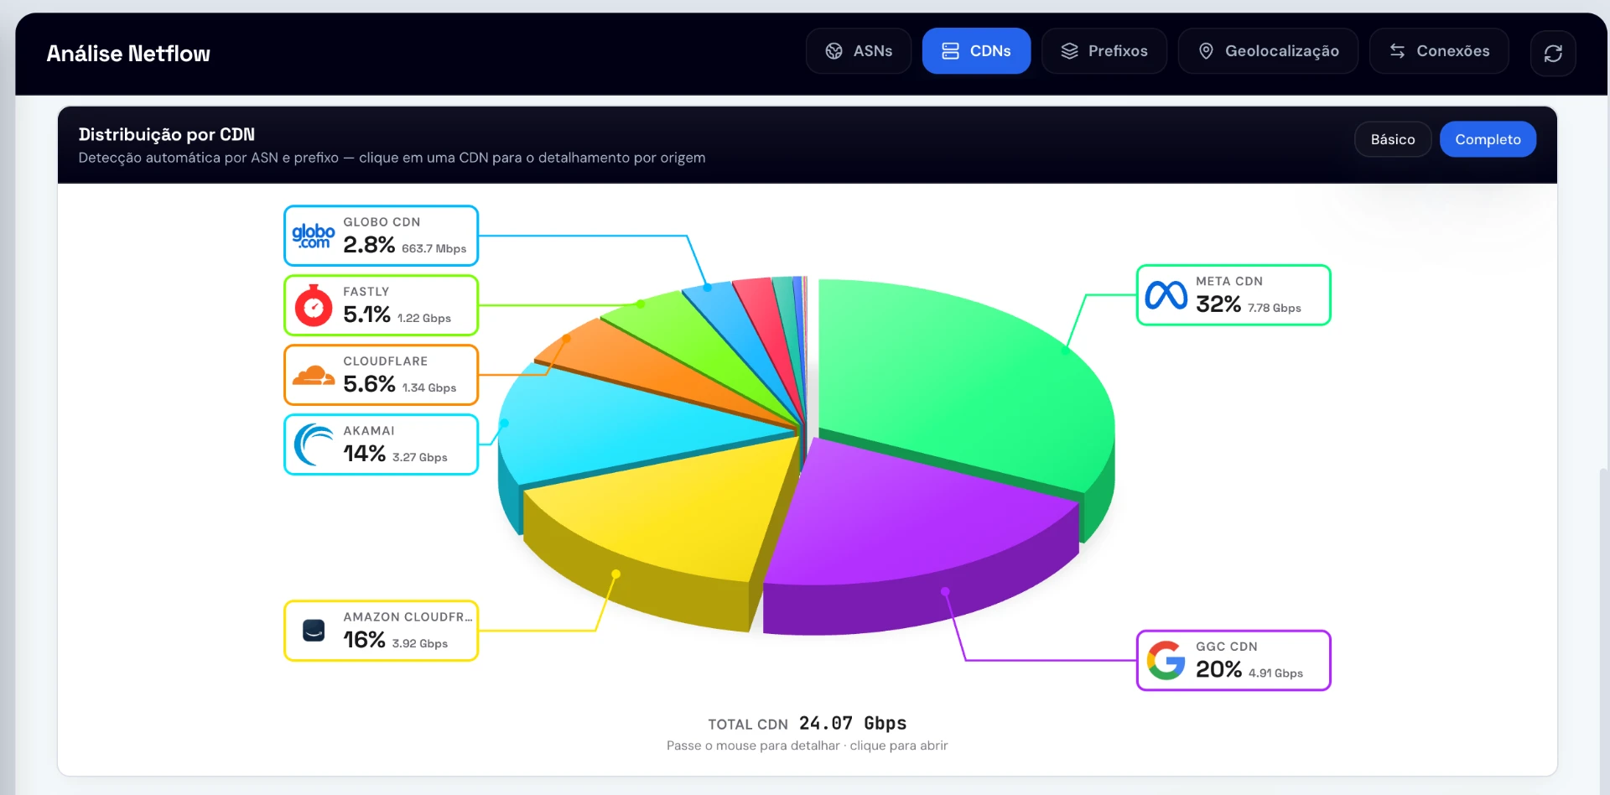Switch to the Prefixos tab
1610x795 pixels.
pos(1104,51)
